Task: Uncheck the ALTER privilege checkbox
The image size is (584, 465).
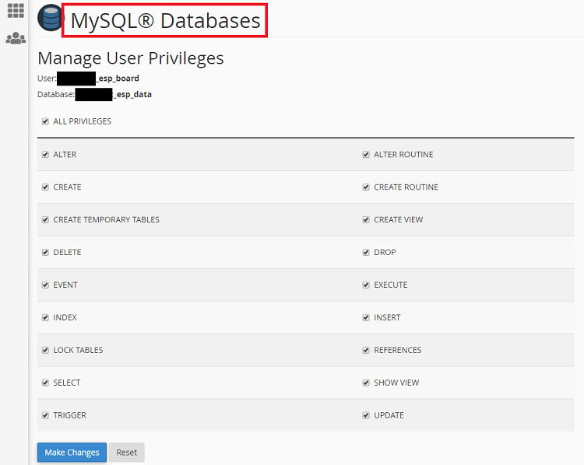Action: (x=46, y=155)
